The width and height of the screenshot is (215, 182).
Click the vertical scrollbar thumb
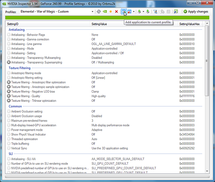[207, 61]
